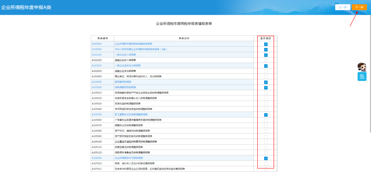Uncheck the A105000 row checkbox

pos(266,88)
